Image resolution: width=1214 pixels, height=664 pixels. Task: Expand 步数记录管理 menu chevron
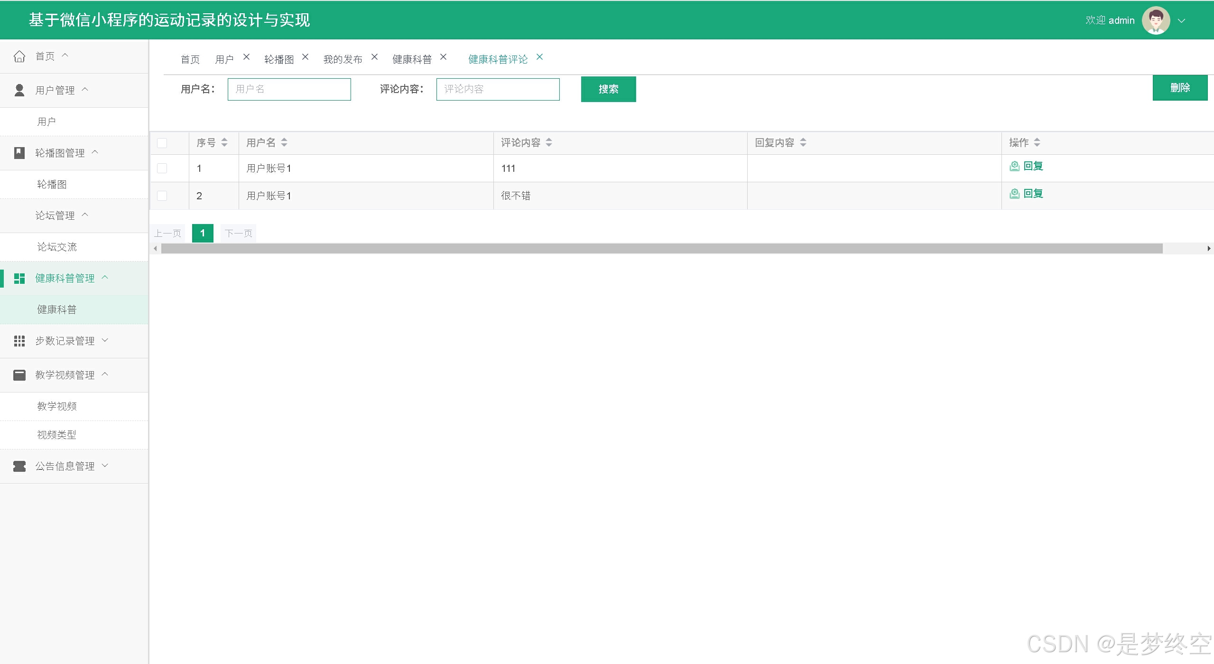click(105, 340)
